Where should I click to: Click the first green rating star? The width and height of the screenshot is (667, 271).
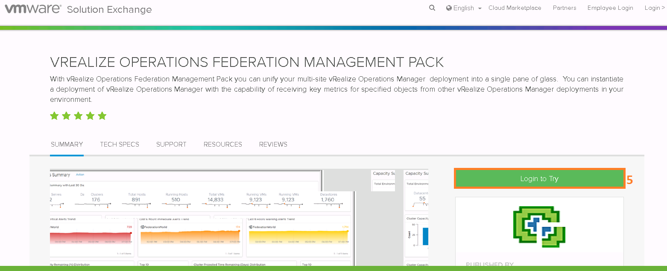click(x=54, y=115)
